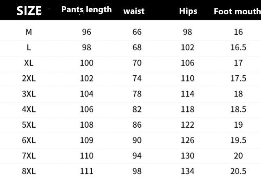Select the M size row label
Image resolution: width=261 pixels, height=178 pixels.
click(x=29, y=32)
